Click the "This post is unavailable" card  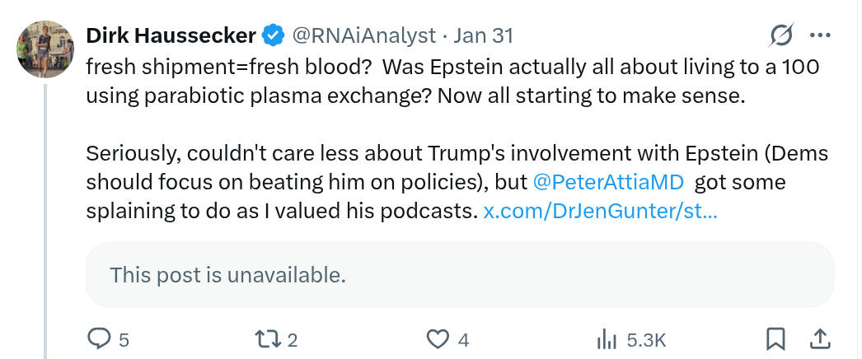[x=459, y=274]
